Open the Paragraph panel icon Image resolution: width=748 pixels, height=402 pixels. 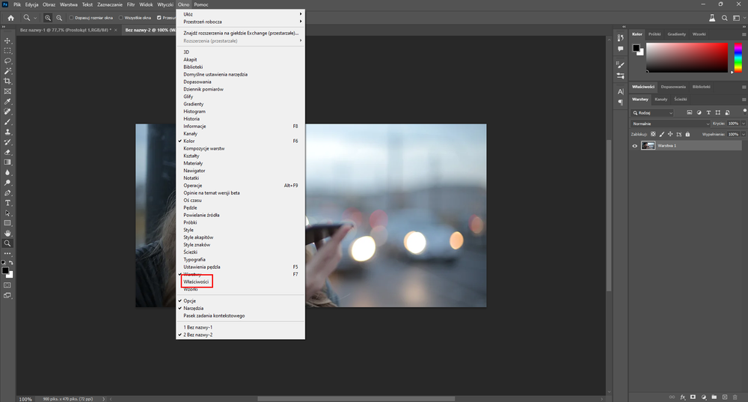point(620,102)
